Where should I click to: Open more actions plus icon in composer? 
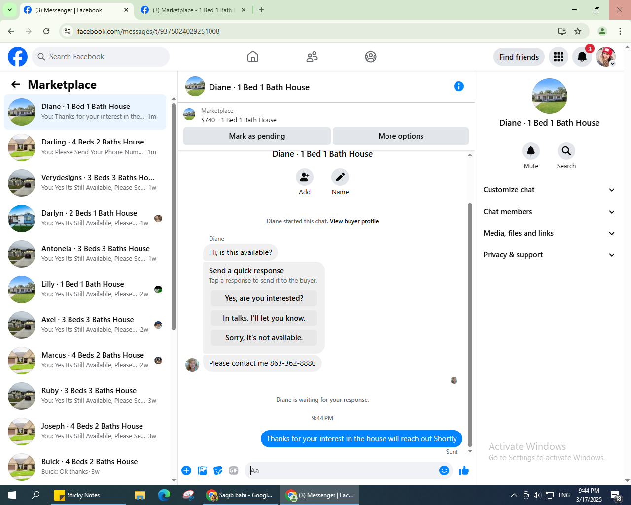[186, 470]
